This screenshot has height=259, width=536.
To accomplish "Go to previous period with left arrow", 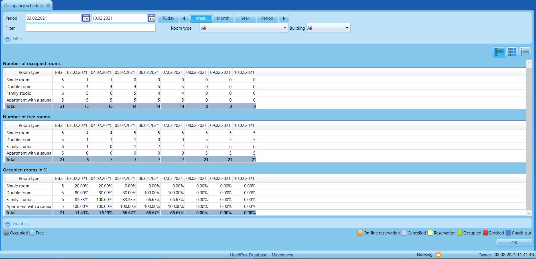I will click(x=184, y=18).
